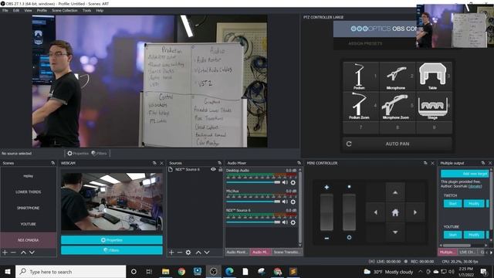Switch to Audio Monitor tab
Viewport: 494px width, 278px height.
(237, 253)
